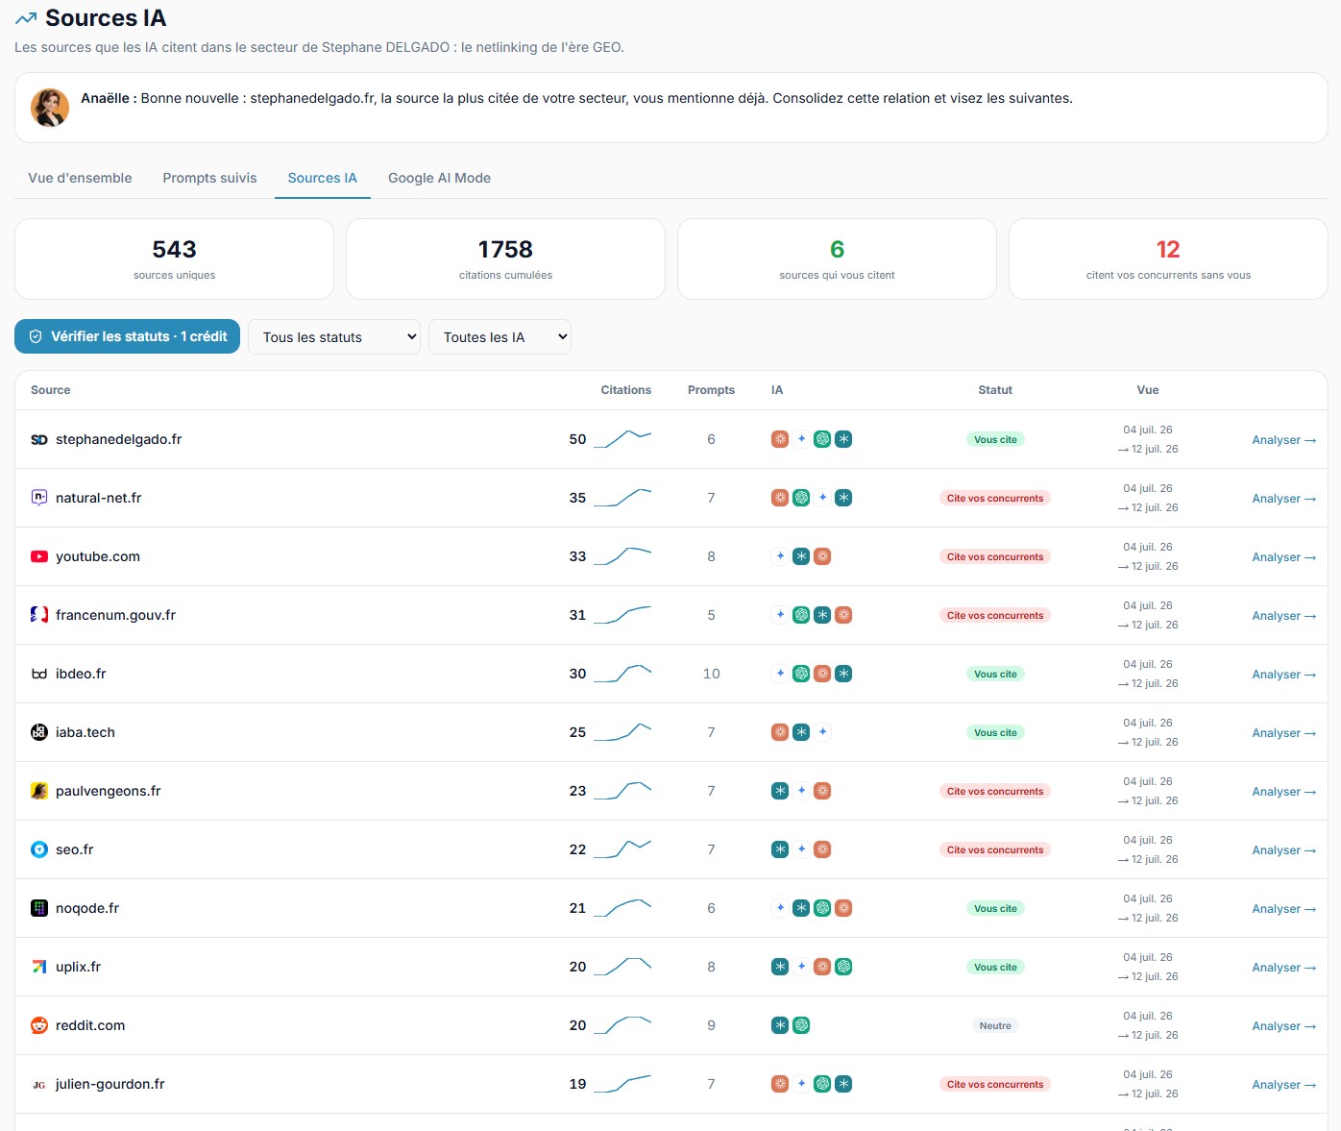Switch to the Vue d'ensemble tab
1341x1131 pixels.
click(81, 178)
